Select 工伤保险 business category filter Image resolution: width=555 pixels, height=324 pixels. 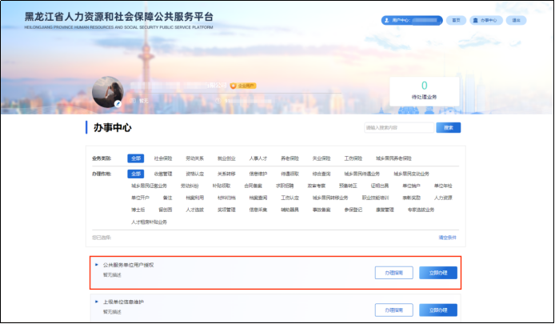pyautogui.click(x=353, y=158)
